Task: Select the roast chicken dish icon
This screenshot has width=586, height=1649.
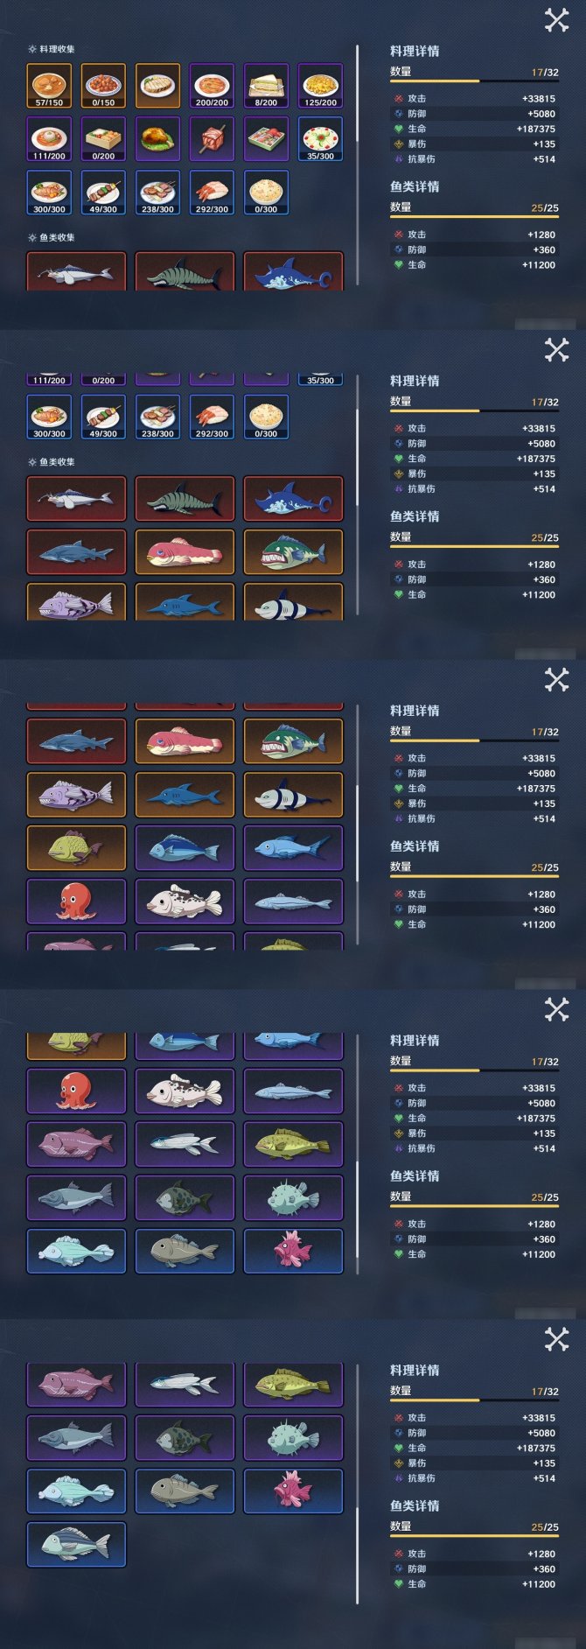Action: (157, 139)
